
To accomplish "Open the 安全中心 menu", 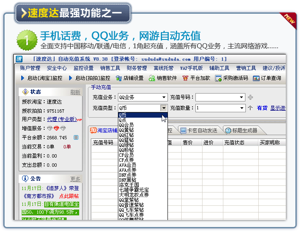I will pos(57,68).
